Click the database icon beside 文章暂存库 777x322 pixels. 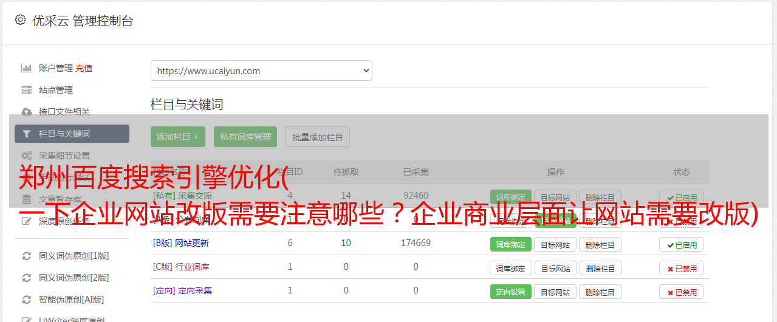tap(26, 199)
